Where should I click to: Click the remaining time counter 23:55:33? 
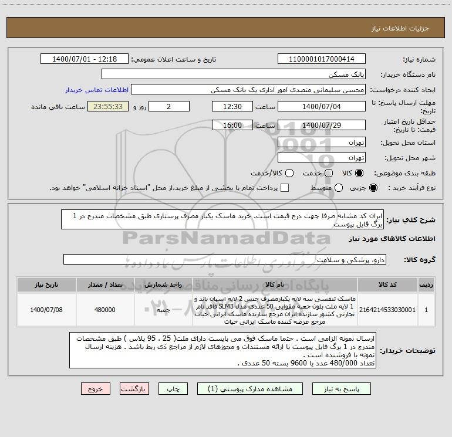click(x=108, y=106)
